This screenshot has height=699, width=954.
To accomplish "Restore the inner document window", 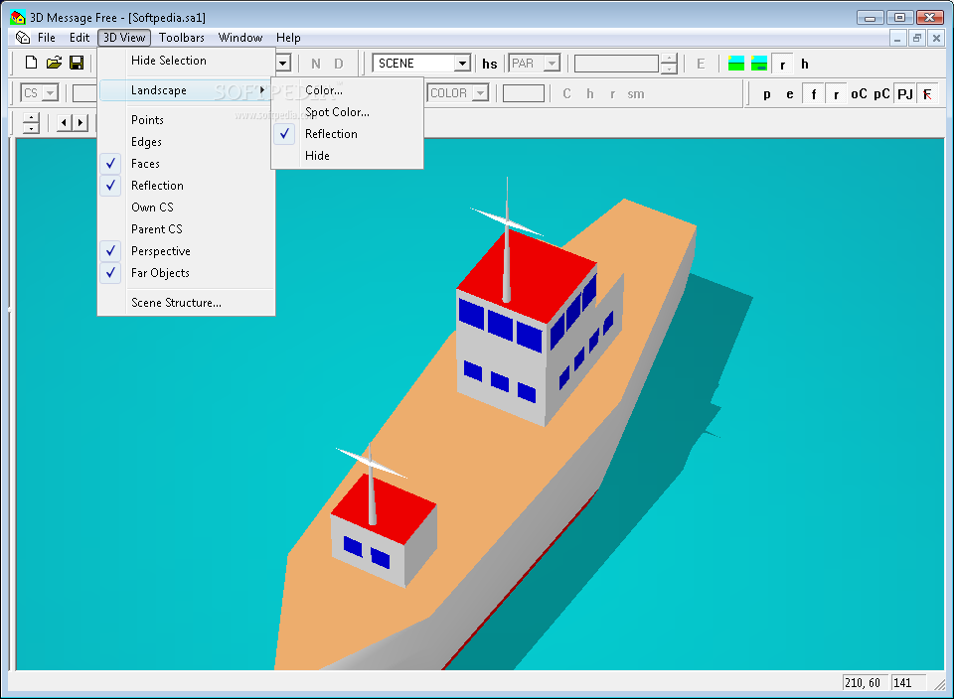I will (916, 39).
